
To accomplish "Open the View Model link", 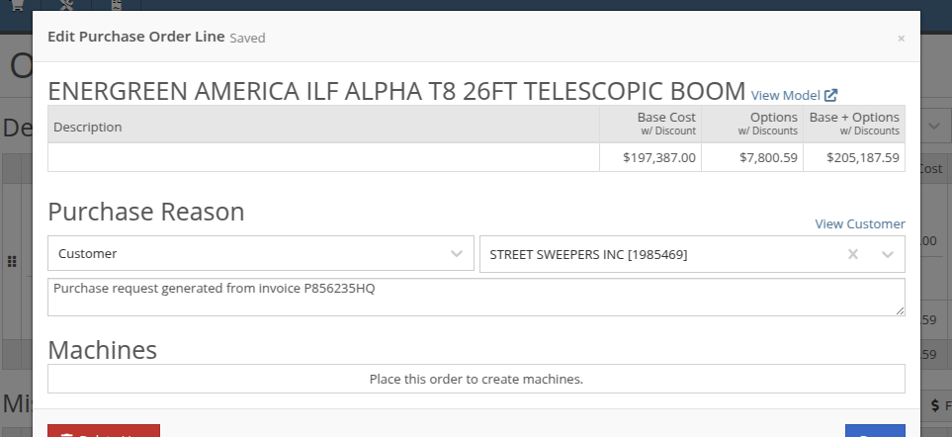I will coord(786,95).
